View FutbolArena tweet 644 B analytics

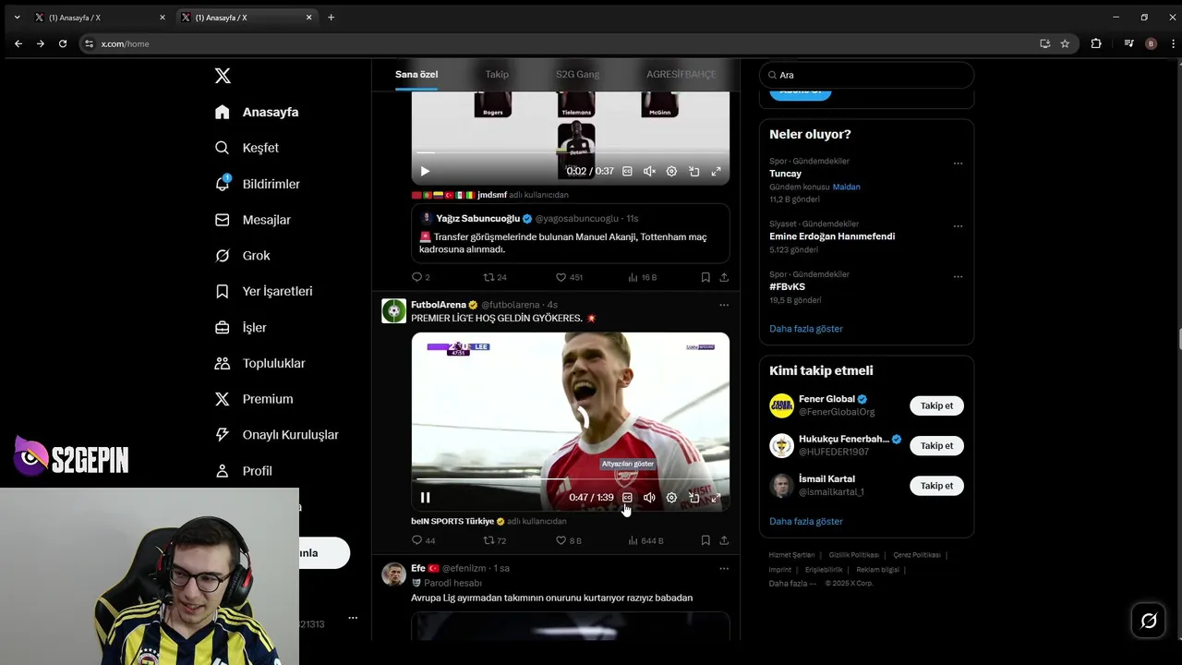[x=645, y=540]
